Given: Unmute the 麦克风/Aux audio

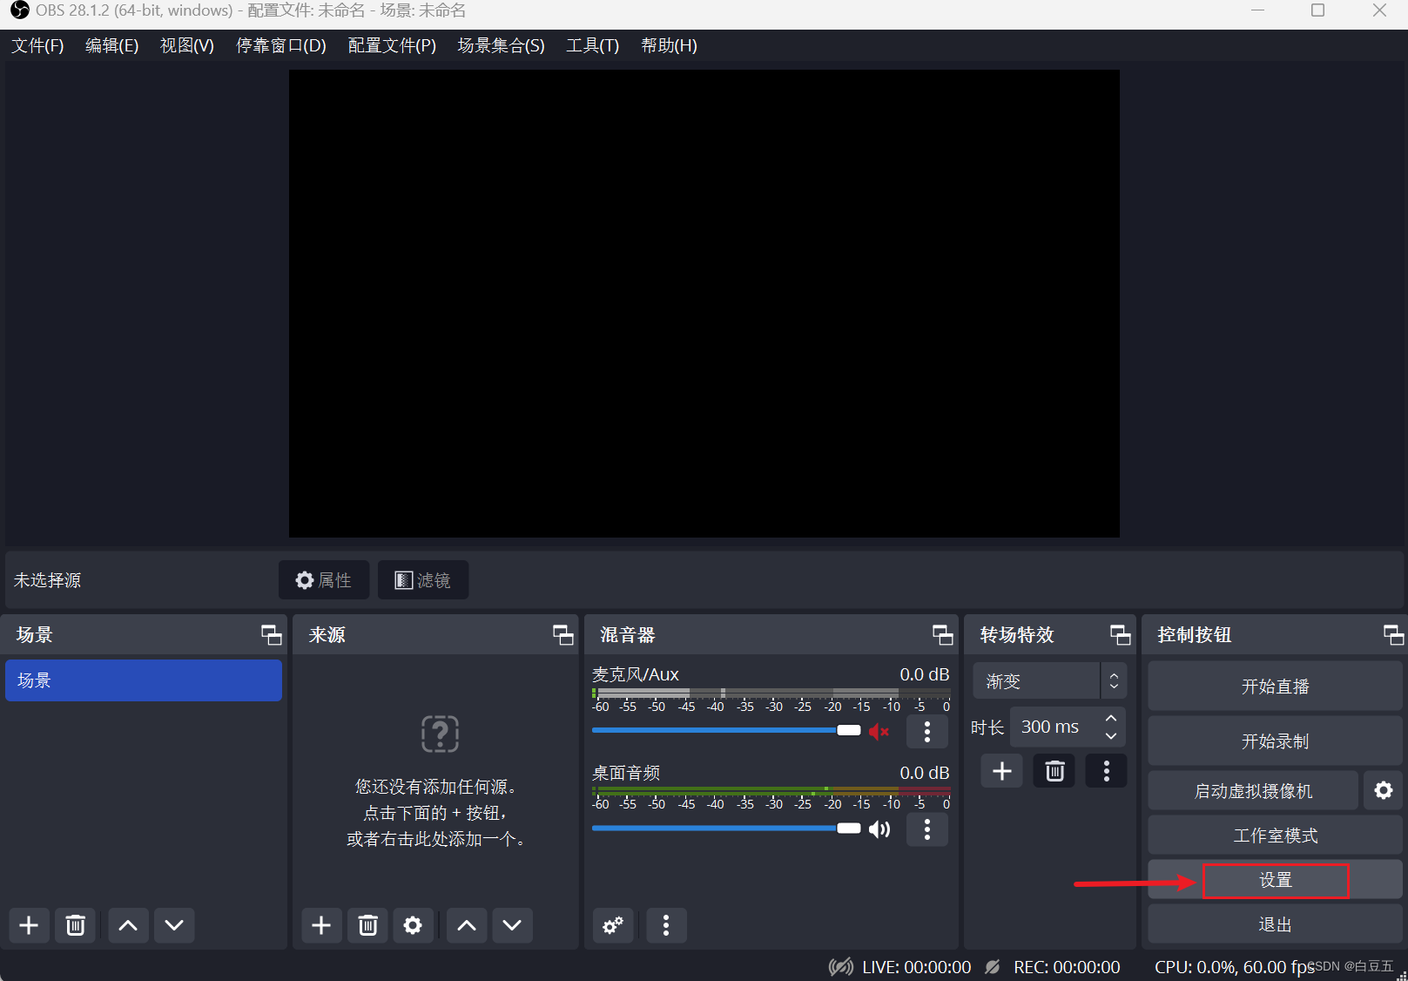Looking at the screenshot, I should [x=879, y=732].
